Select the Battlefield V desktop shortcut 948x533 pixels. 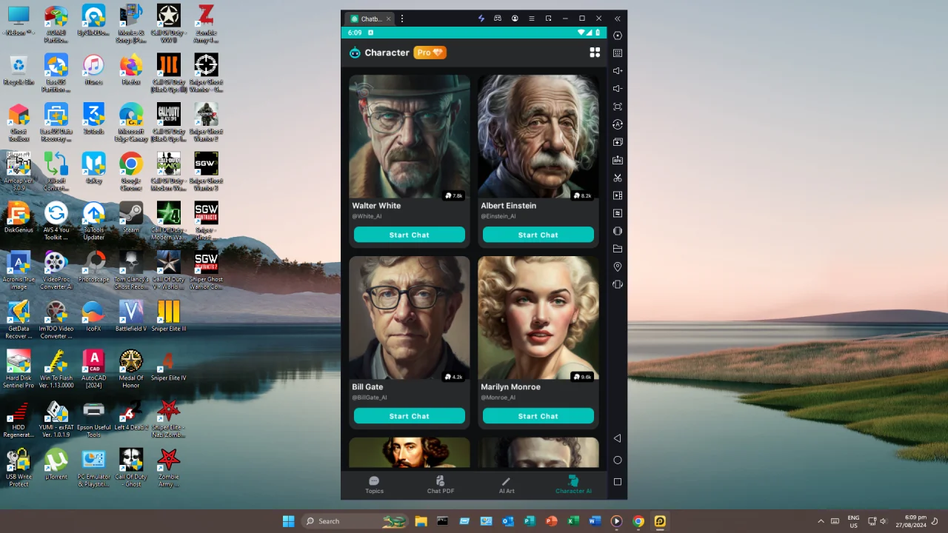pyautogui.click(x=131, y=316)
